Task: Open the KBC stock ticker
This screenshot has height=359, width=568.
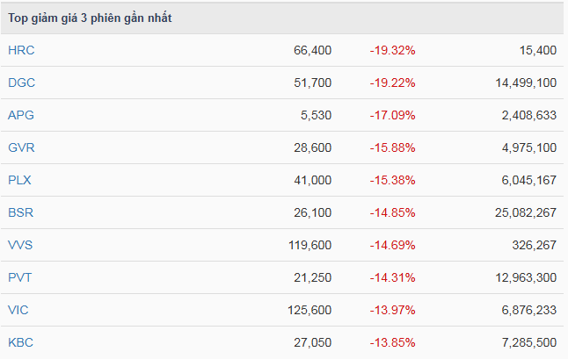Action: tap(21, 342)
